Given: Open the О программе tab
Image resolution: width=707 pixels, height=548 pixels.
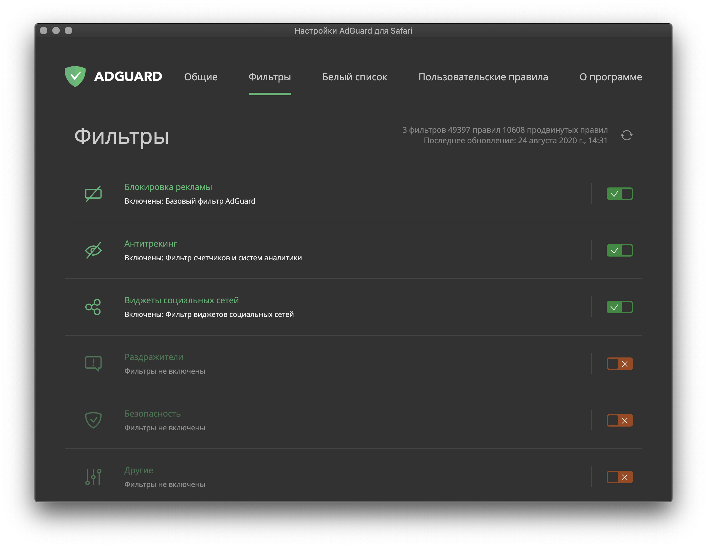Looking at the screenshot, I should [x=611, y=77].
